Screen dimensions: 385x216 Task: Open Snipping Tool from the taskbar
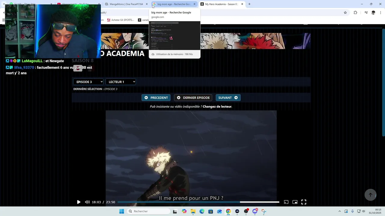click(264, 211)
